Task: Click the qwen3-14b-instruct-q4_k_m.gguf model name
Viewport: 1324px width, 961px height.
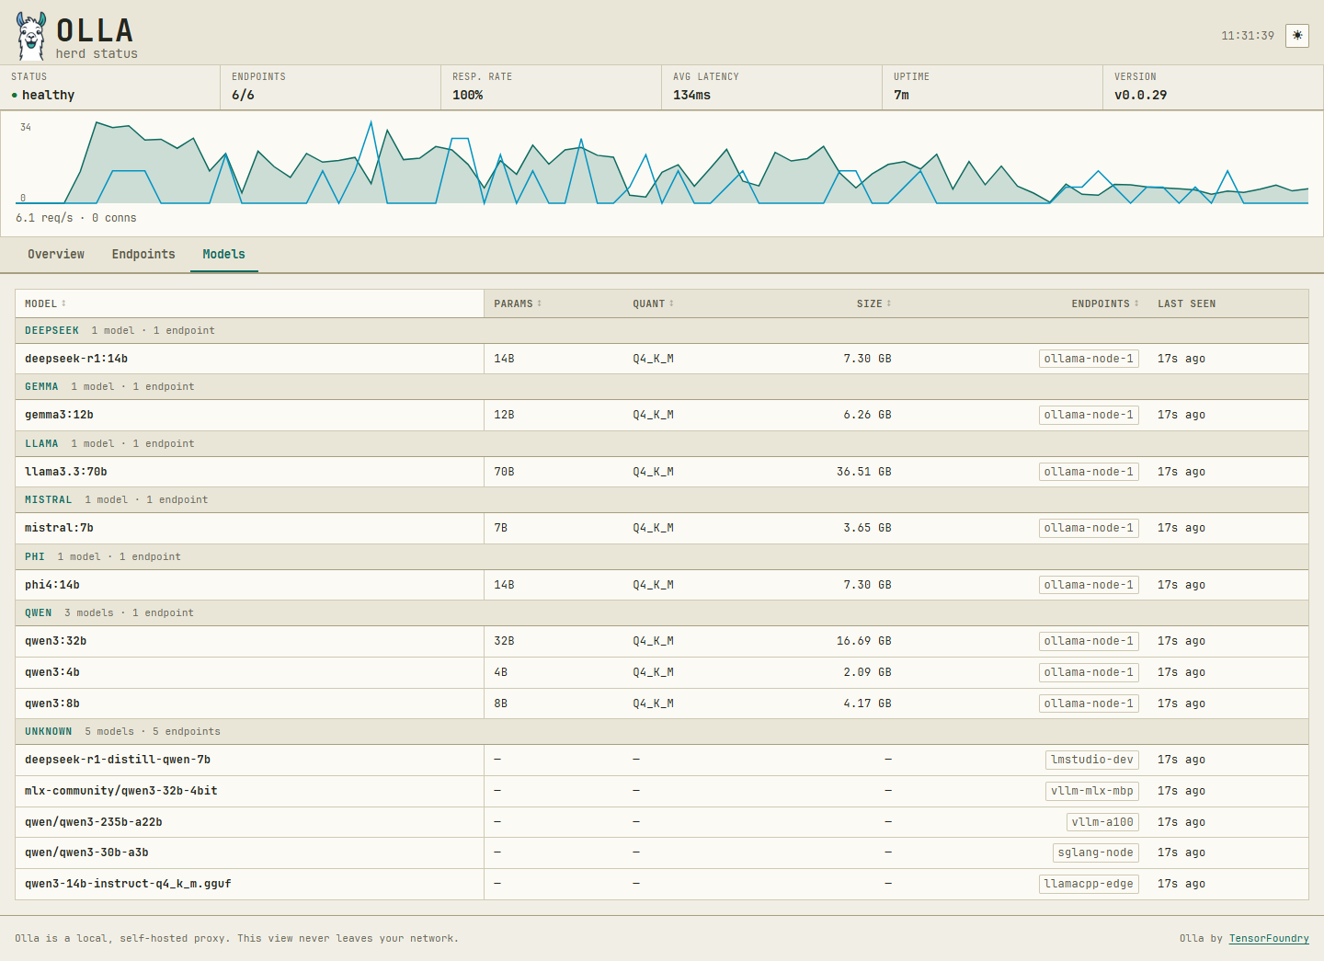Action: tap(128, 884)
